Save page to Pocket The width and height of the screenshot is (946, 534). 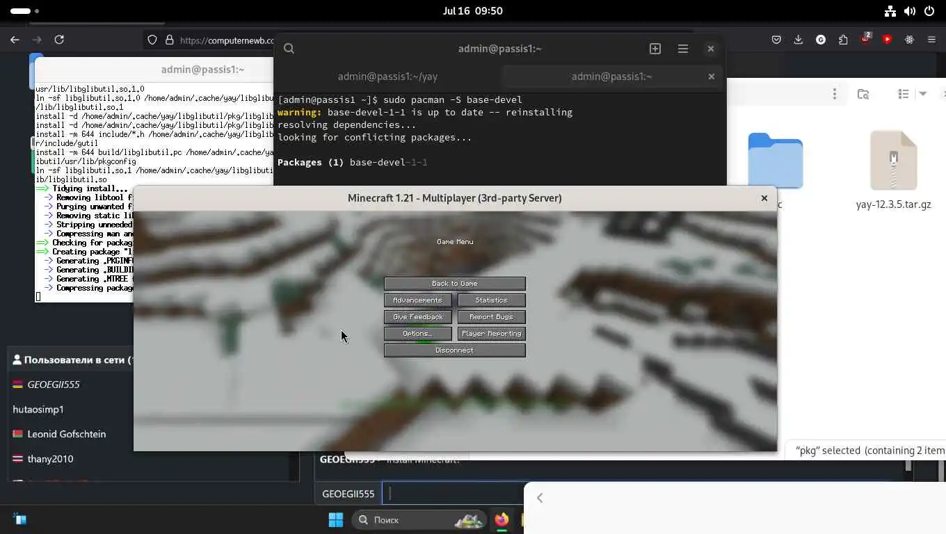coord(776,40)
